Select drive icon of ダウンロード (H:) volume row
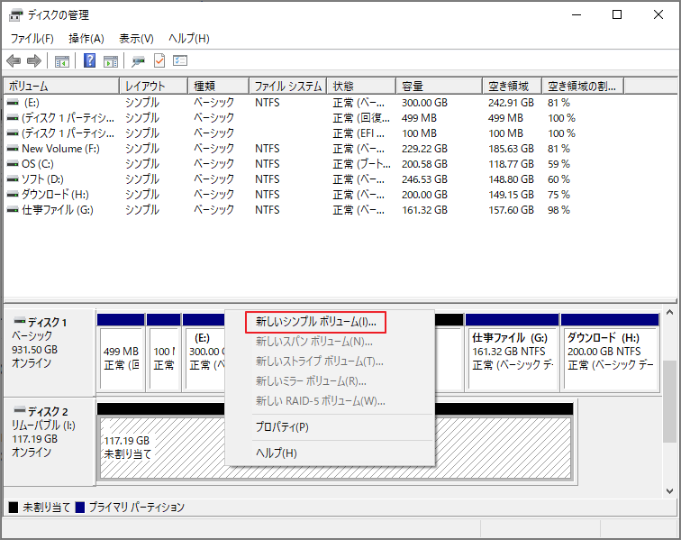Screen dimensions: 681x540 [13, 195]
